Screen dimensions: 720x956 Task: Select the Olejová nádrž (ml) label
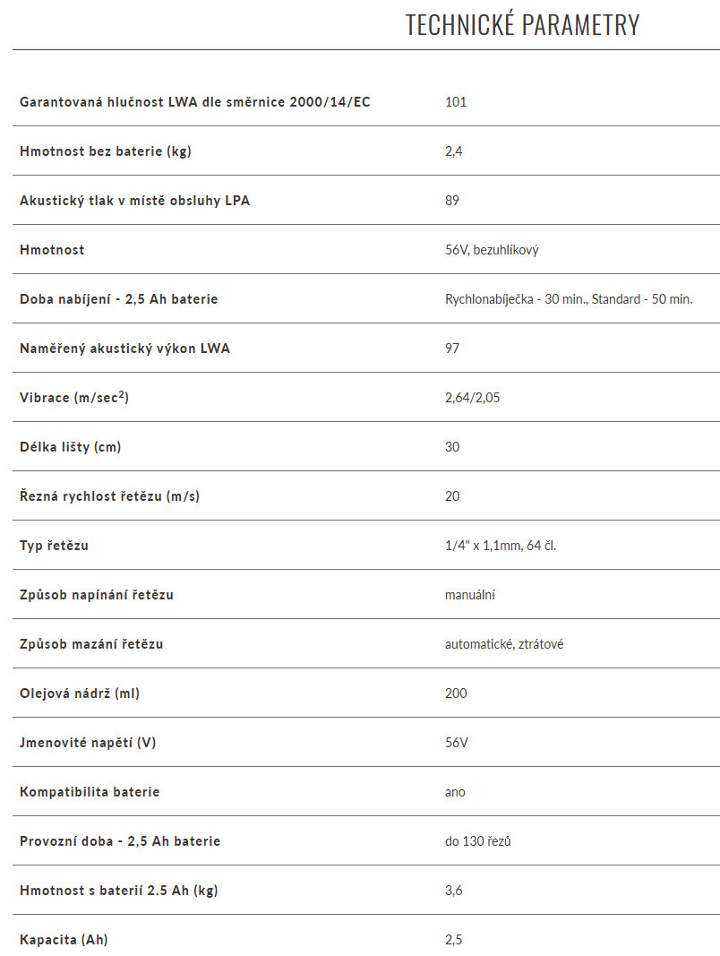tap(80, 693)
